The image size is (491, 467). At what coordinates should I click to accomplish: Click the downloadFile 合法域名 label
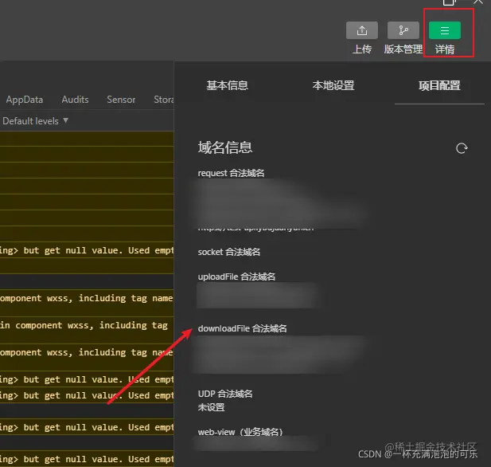[x=243, y=328]
